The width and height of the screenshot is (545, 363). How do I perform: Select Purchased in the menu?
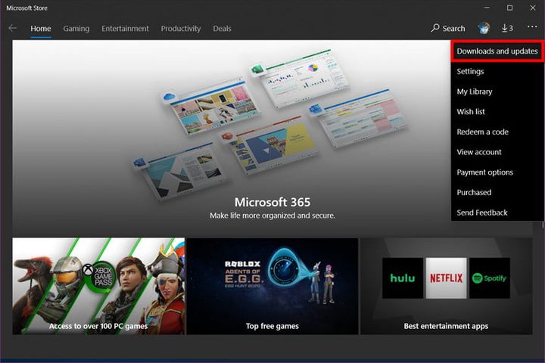click(x=497, y=192)
